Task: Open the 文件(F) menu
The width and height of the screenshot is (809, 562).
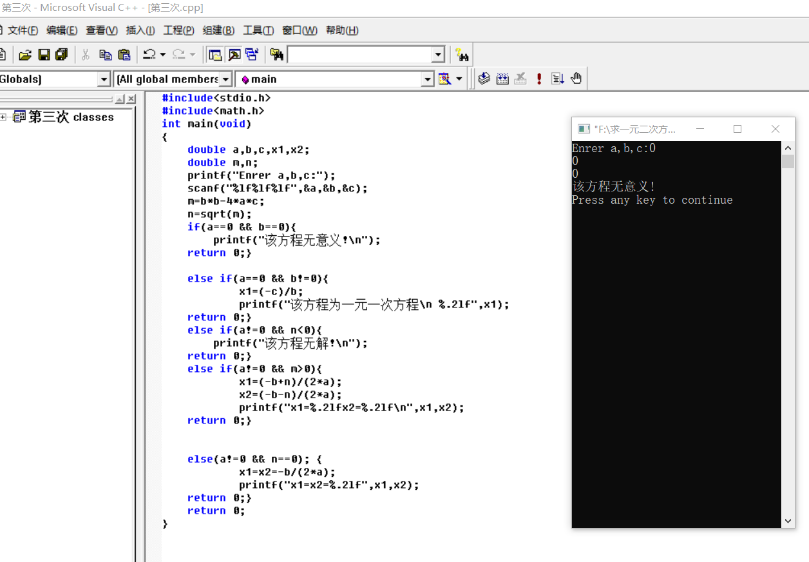Action: tap(23, 30)
